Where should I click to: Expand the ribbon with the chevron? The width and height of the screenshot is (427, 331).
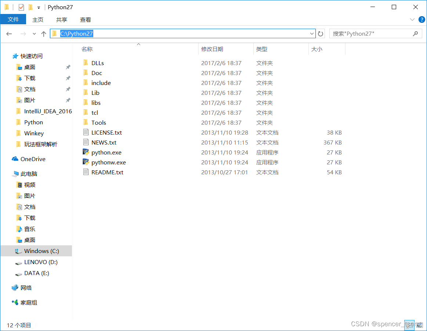point(412,19)
